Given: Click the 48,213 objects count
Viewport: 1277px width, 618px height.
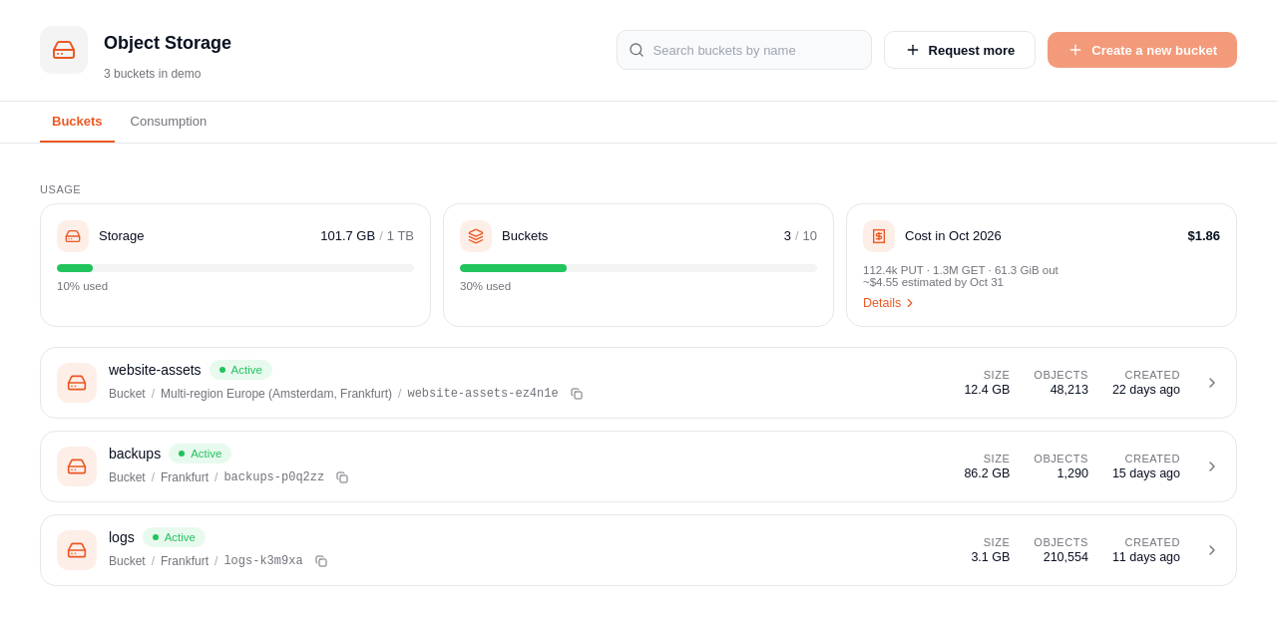Looking at the screenshot, I should coord(1068,390).
